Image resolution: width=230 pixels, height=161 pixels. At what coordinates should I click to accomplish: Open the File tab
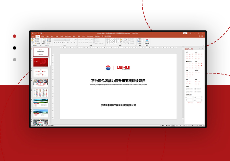(32, 36)
